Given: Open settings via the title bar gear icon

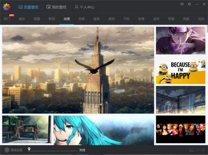Looking at the screenshot, I should pyautogui.click(x=189, y=4).
